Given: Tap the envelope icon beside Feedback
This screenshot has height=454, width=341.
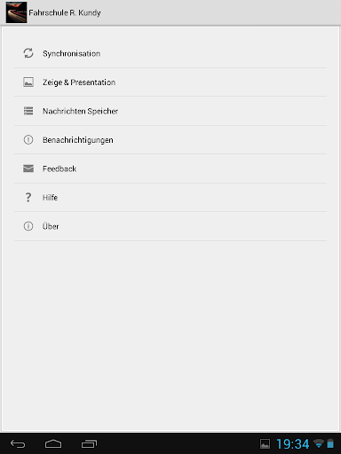Looking at the screenshot, I should (28, 168).
